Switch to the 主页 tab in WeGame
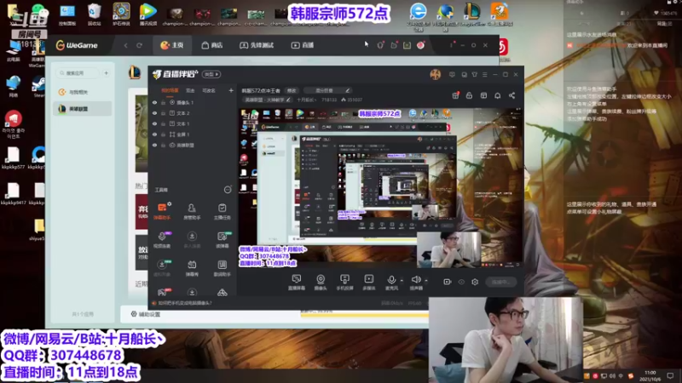 pos(172,45)
